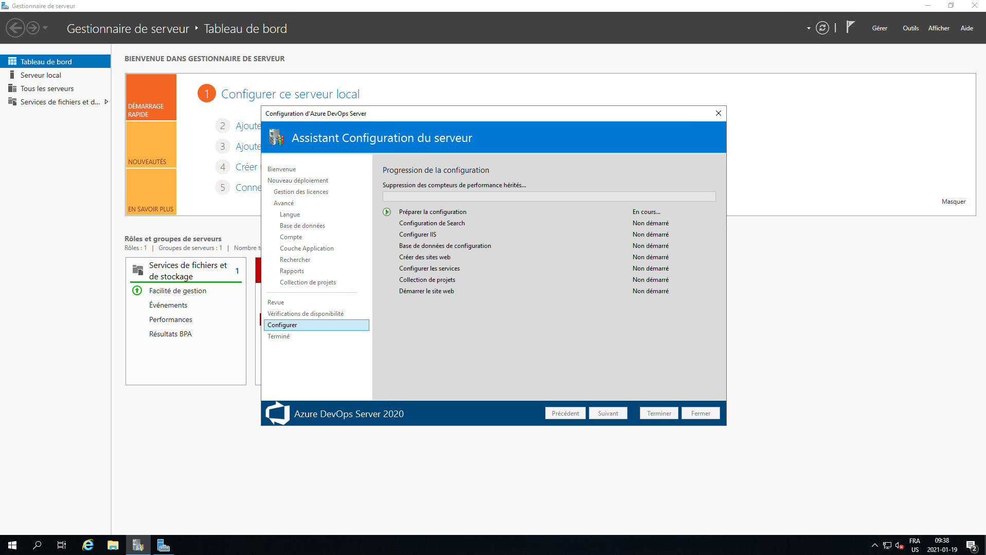The height and width of the screenshot is (555, 986).
Task: Click the refresh icon in header
Action: click(822, 28)
